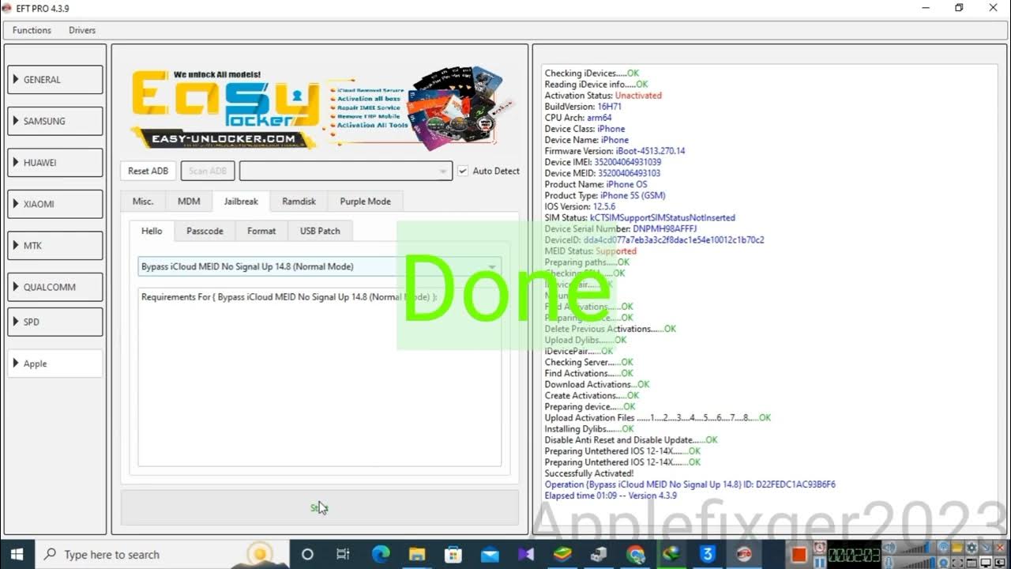
Task: Click 'Disable Anti Reset and Disable Update' line
Action: coord(631,440)
